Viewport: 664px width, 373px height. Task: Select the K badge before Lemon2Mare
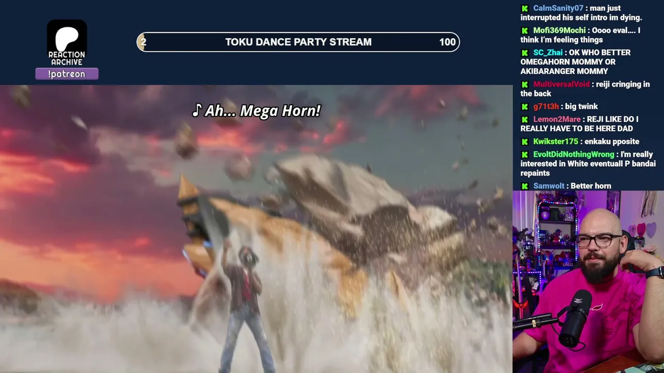point(525,120)
